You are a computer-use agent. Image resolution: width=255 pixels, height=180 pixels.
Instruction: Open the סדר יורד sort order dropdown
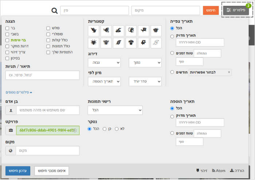click(145, 82)
